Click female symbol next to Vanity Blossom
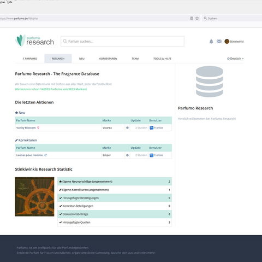This screenshot has height=262, width=262. [x=38, y=128]
